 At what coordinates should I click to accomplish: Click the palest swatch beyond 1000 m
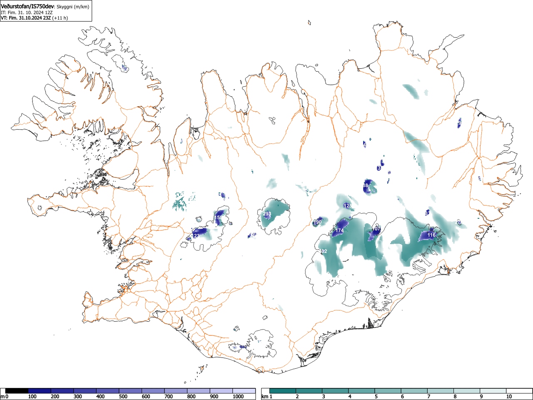coord(244,391)
